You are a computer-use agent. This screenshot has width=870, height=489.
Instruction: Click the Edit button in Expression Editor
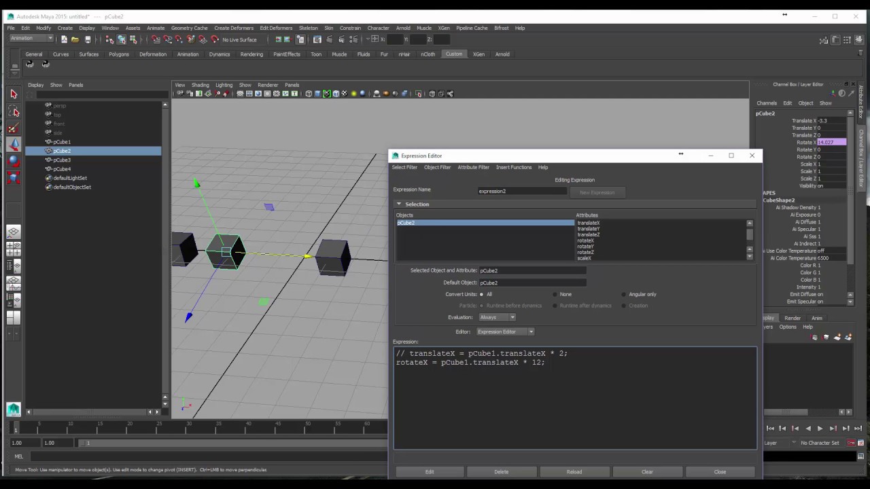(430, 471)
